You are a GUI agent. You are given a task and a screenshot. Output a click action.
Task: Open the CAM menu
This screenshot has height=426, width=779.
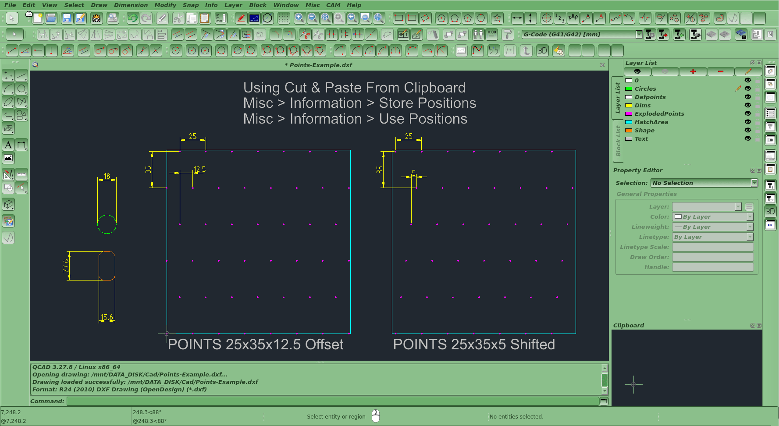pyautogui.click(x=333, y=5)
